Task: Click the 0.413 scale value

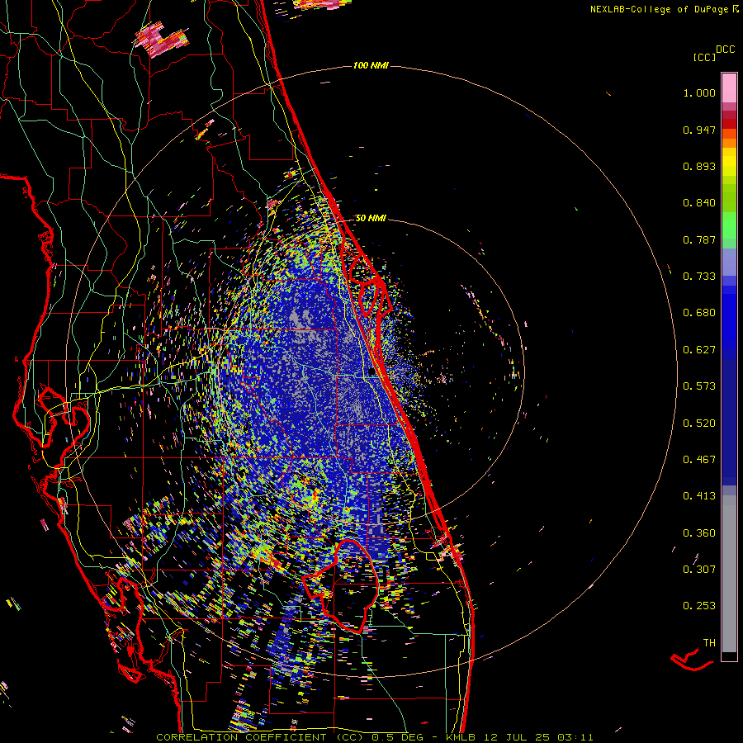Action: click(x=699, y=496)
